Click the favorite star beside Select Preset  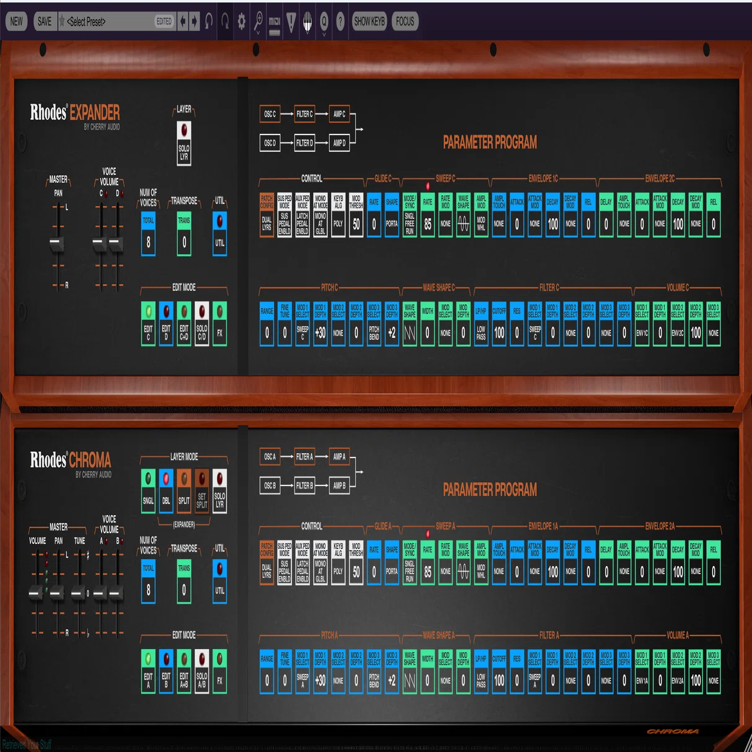pos(62,22)
